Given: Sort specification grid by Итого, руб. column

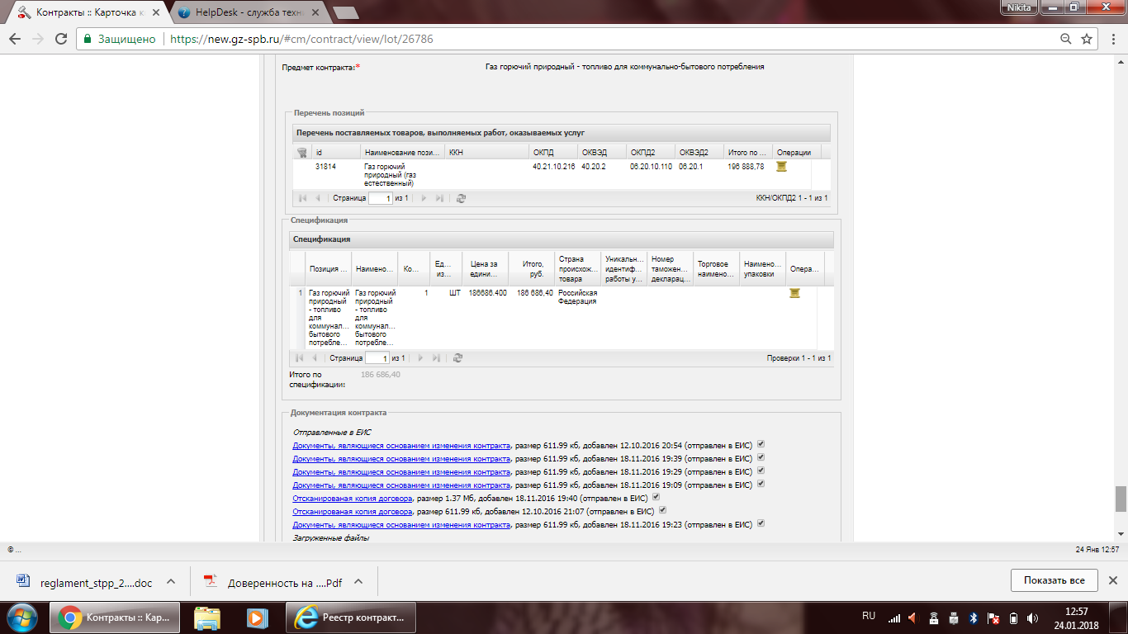Looking at the screenshot, I should [532, 268].
